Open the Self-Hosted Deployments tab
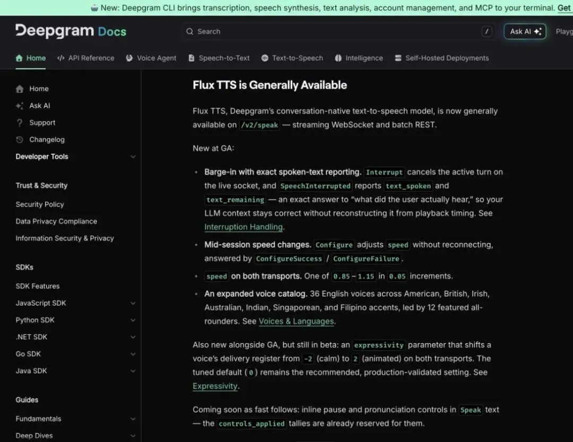 pos(442,58)
